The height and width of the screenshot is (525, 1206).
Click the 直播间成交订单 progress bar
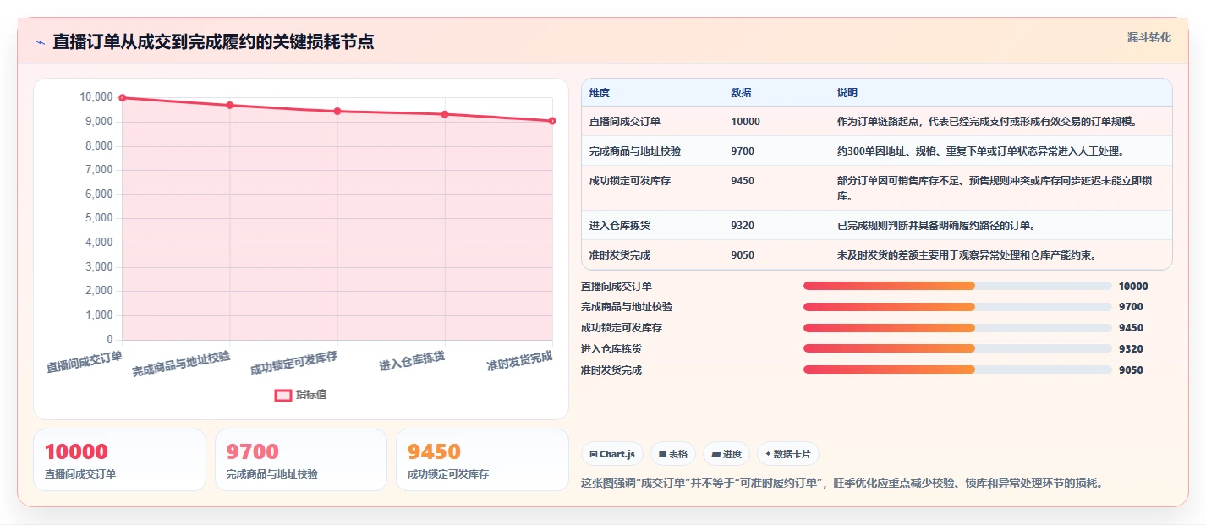[x=957, y=286]
